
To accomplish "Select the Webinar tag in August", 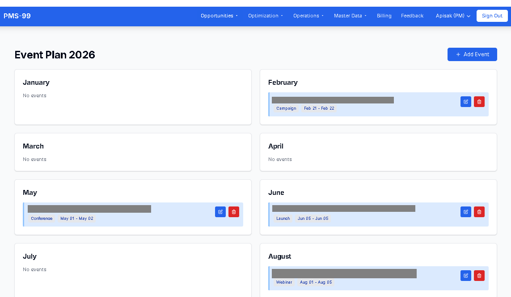I will click(x=284, y=282).
